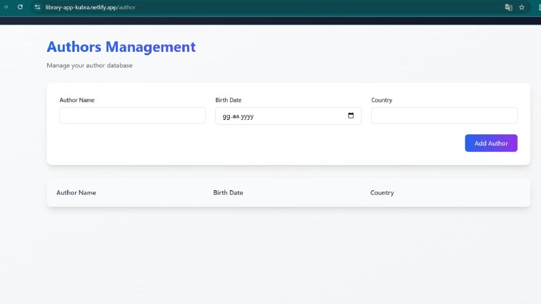Click the Country column header

[x=382, y=193]
